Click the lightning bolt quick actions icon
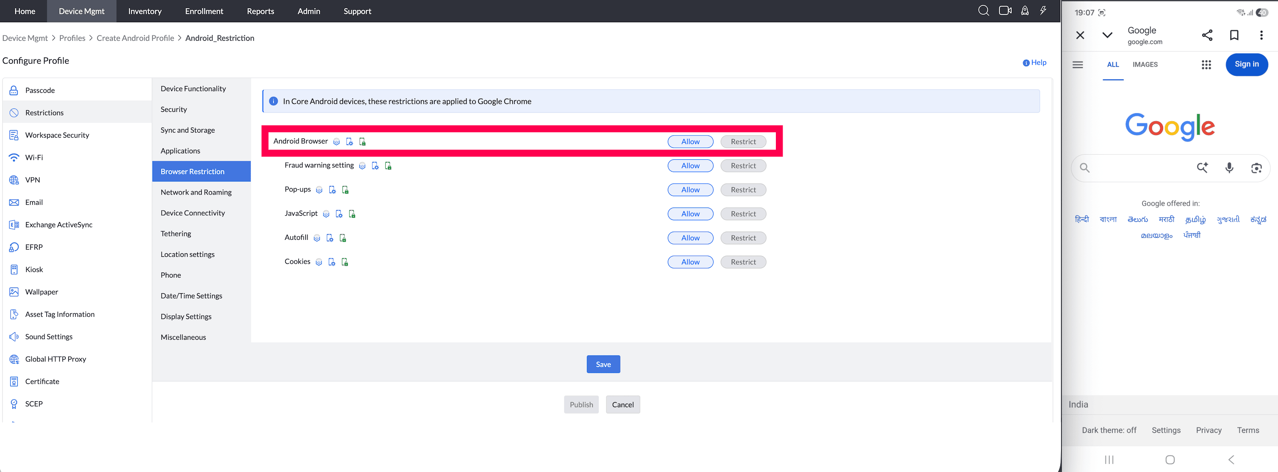The height and width of the screenshot is (472, 1278). click(x=1043, y=11)
